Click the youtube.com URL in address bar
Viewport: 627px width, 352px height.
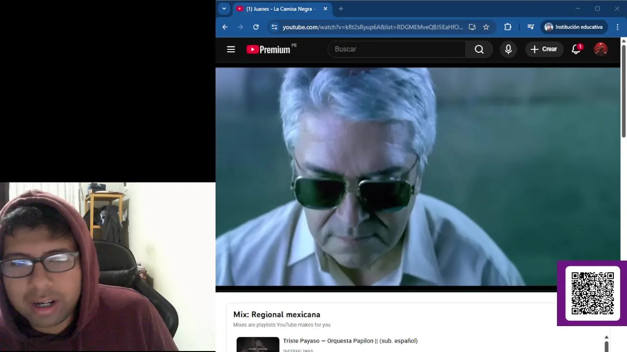[x=372, y=27]
